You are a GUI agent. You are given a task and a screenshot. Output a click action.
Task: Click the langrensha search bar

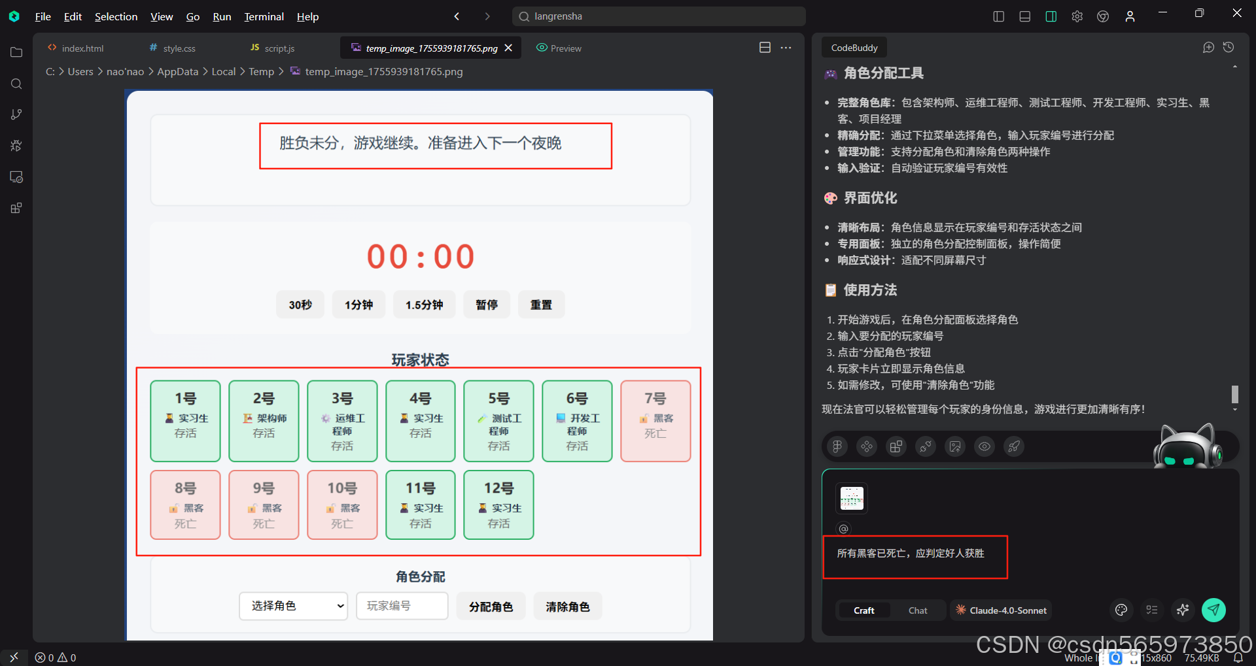[657, 16]
